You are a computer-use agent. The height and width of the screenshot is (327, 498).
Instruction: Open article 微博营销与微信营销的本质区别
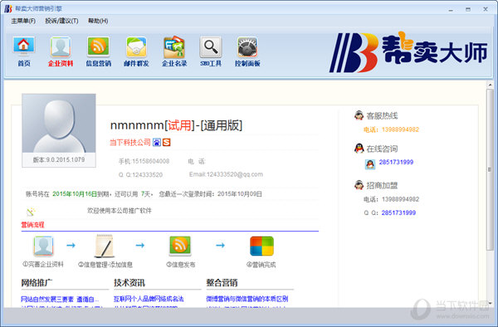247,299
